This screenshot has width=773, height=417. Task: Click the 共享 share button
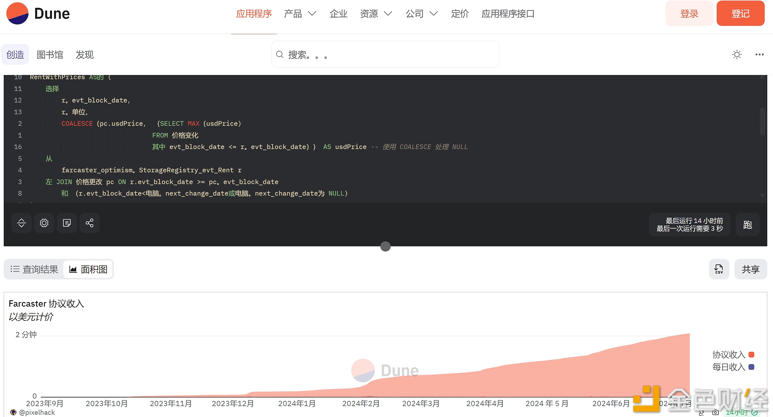(x=751, y=269)
